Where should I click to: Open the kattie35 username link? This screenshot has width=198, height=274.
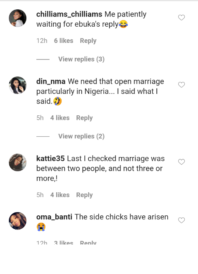(51, 159)
